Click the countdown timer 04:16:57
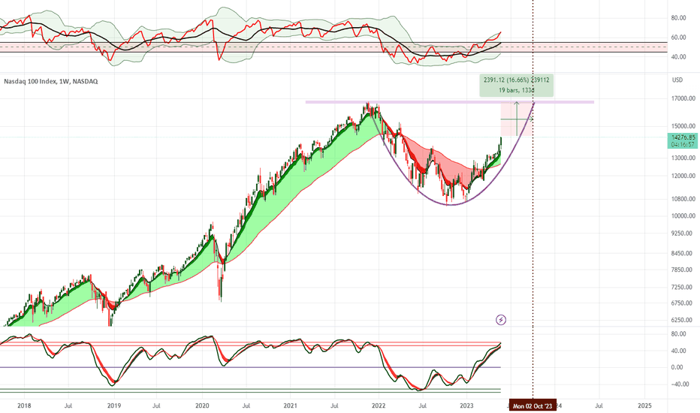Image resolution: width=700 pixels, height=413 pixels. click(x=683, y=145)
